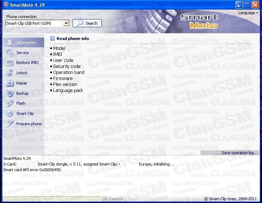Click the progress bar at the bottom

pyautogui.click(x=52, y=199)
